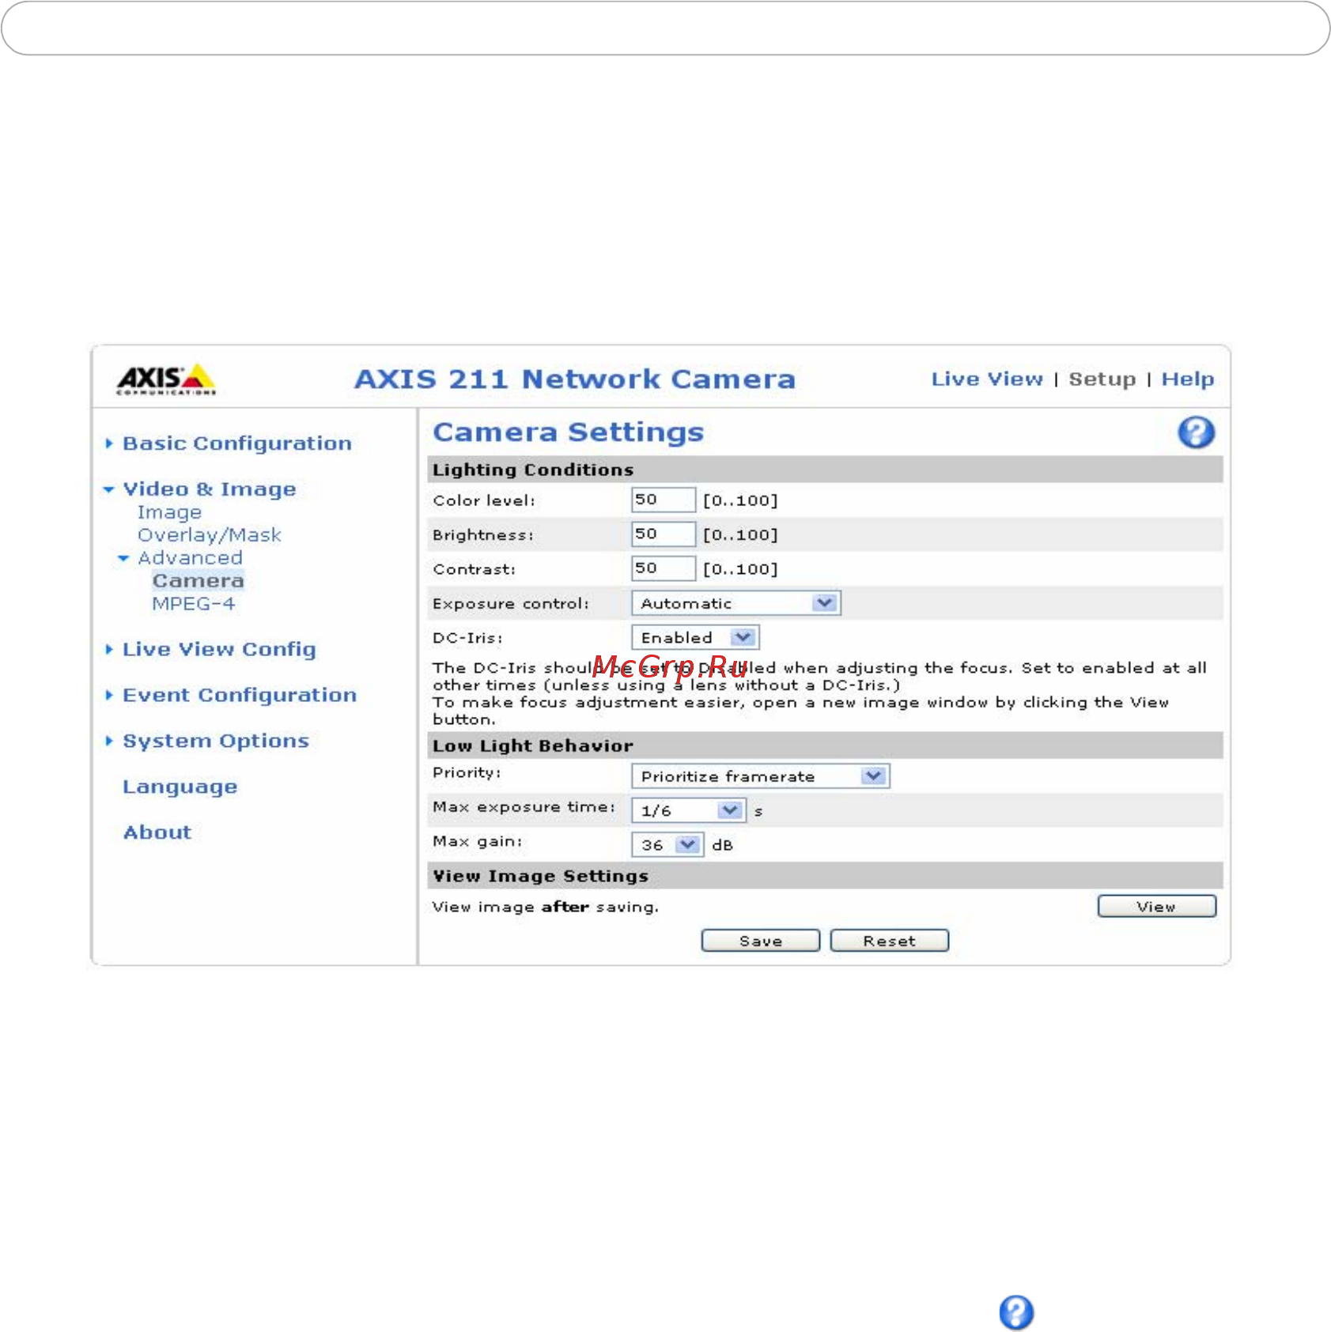
Task: Click the AXIS 211 Network Camera title
Action: click(574, 379)
